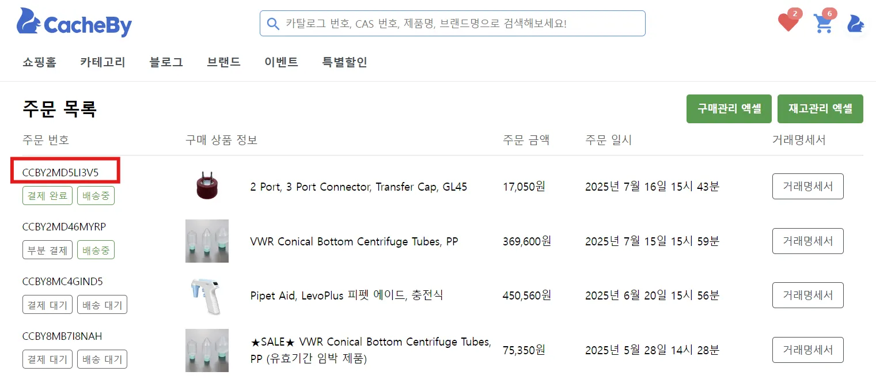Click date 2025년 6월 20일 15시 56분
The width and height of the screenshot is (876, 379).
[x=652, y=295]
